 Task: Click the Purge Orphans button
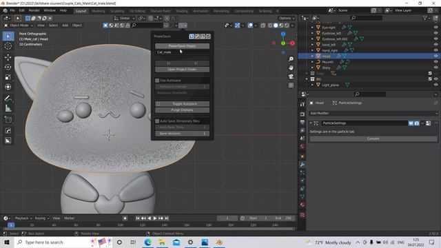pyautogui.click(x=182, y=110)
